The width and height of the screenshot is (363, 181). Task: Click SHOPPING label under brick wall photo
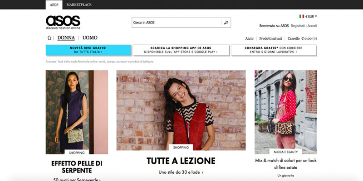click(x=181, y=148)
